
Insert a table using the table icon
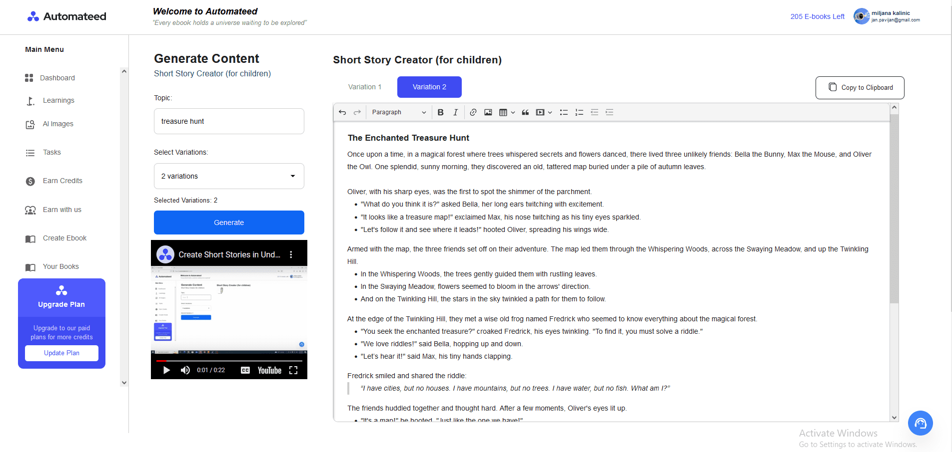pos(504,112)
